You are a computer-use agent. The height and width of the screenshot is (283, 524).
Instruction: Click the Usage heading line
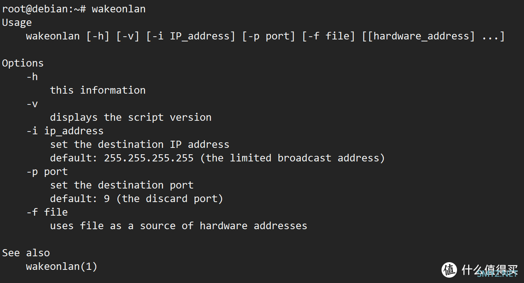[x=16, y=23]
